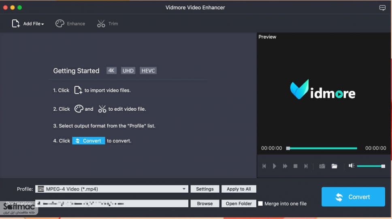Fast forward the preview video

285,166
